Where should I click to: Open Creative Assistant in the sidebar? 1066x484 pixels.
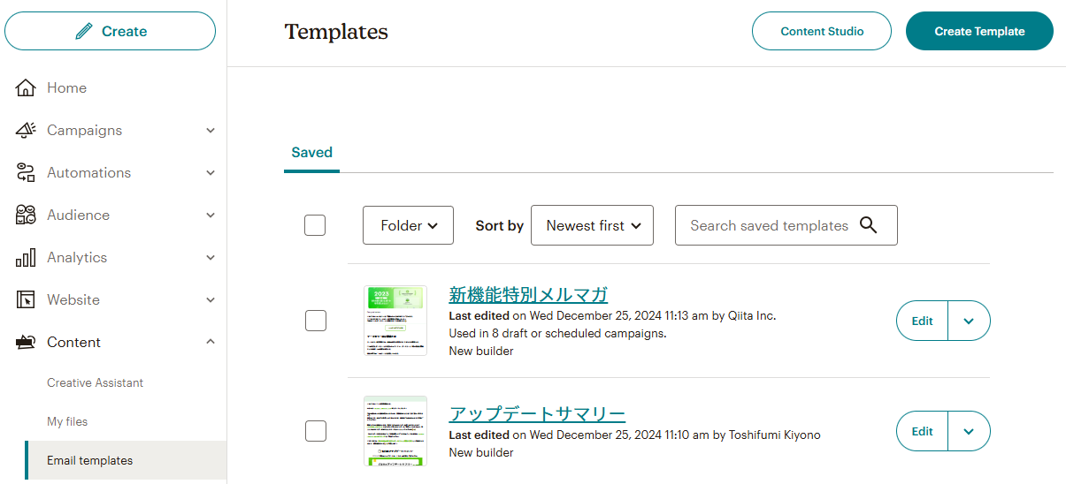click(95, 382)
